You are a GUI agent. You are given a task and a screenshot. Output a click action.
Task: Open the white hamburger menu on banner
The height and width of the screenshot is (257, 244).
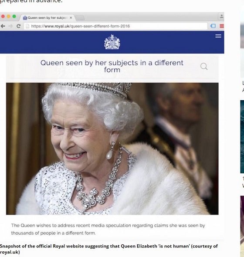click(218, 36)
